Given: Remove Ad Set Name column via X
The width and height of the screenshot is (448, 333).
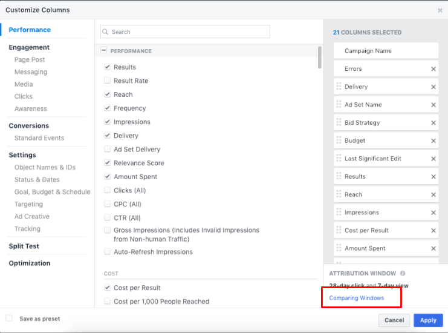Looking at the screenshot, I should click(x=433, y=105).
